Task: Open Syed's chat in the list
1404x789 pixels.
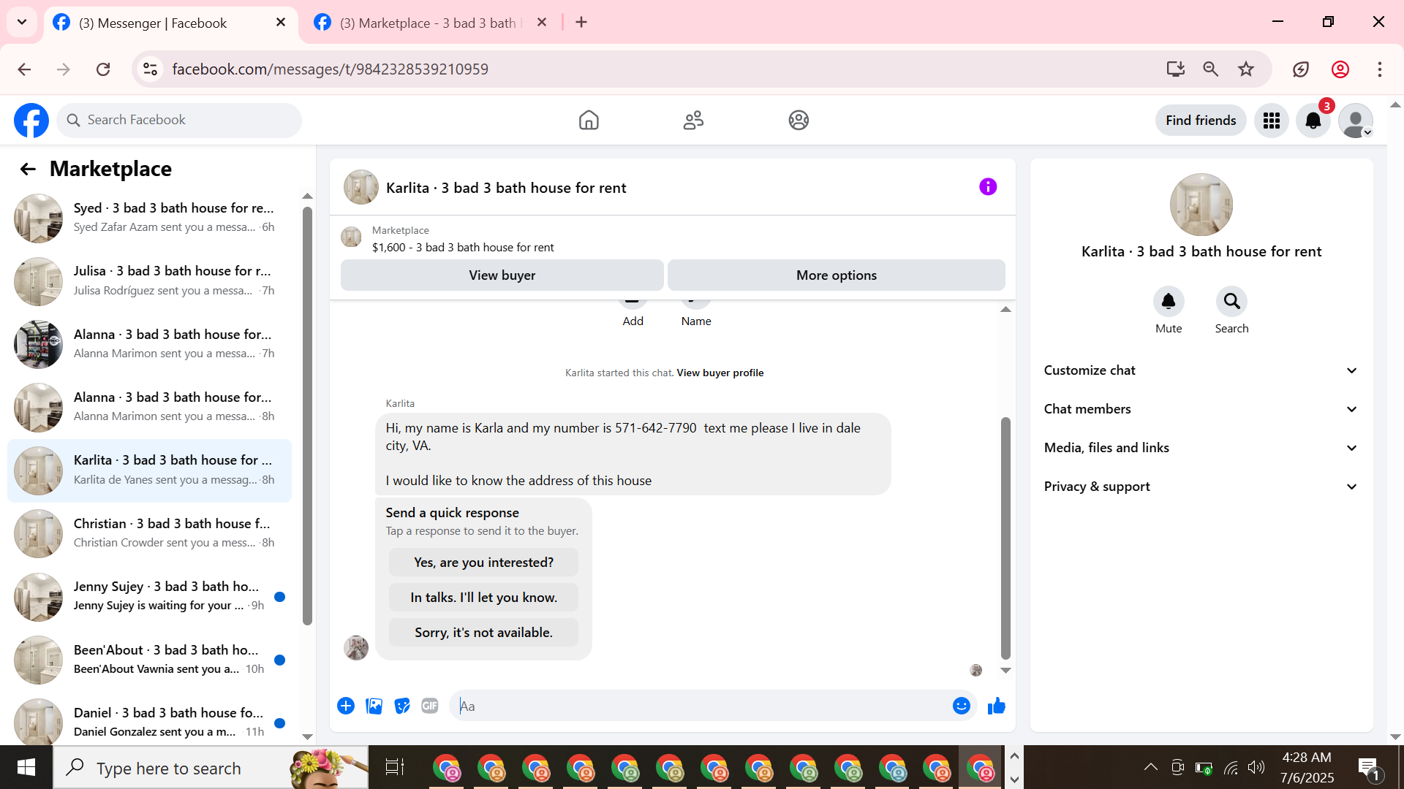Action: pos(149,218)
